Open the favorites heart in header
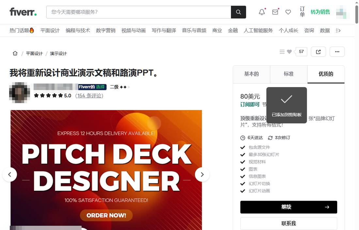Image resolution: width=359 pixels, height=230 pixels. pyautogui.click(x=288, y=12)
